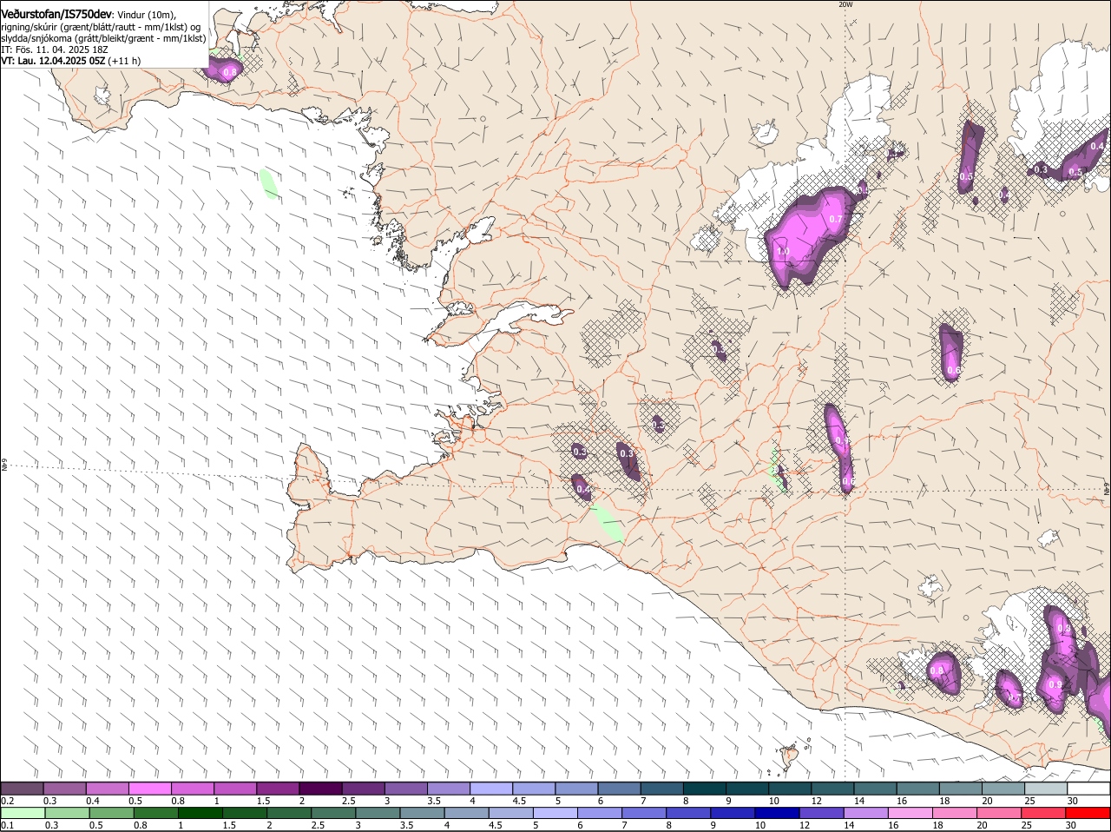This screenshot has height=832, width=1111.
Task: Click the 'VT: Lau. 12.04.2025 05Z (+11 h)' line
Action: (x=71, y=61)
